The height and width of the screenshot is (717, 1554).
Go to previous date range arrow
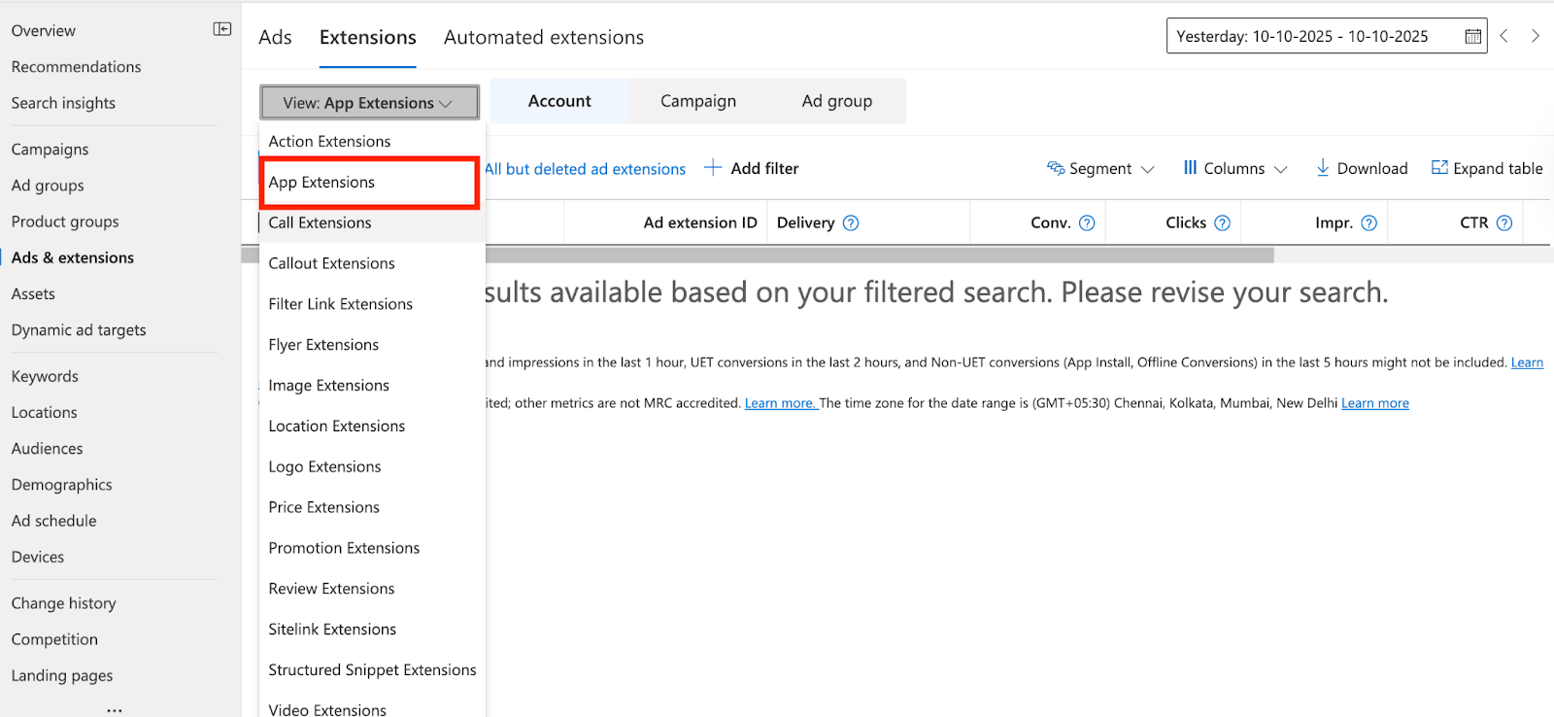click(x=1503, y=36)
